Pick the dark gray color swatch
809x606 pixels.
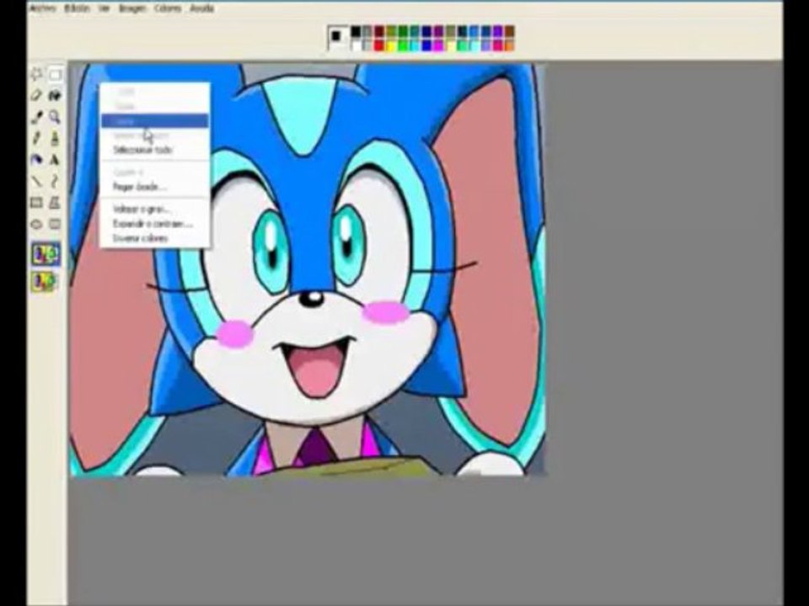367,31
